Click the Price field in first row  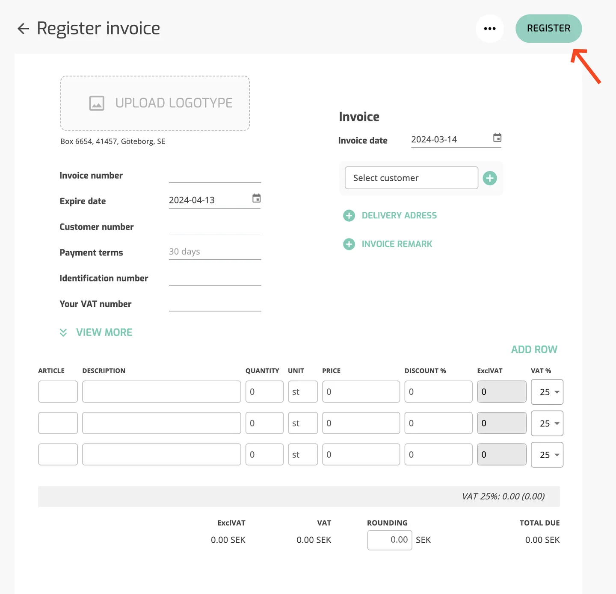click(361, 392)
